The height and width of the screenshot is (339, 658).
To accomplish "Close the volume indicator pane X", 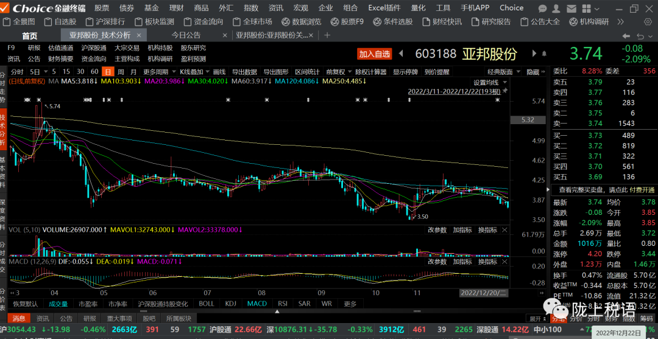I will (504, 229).
